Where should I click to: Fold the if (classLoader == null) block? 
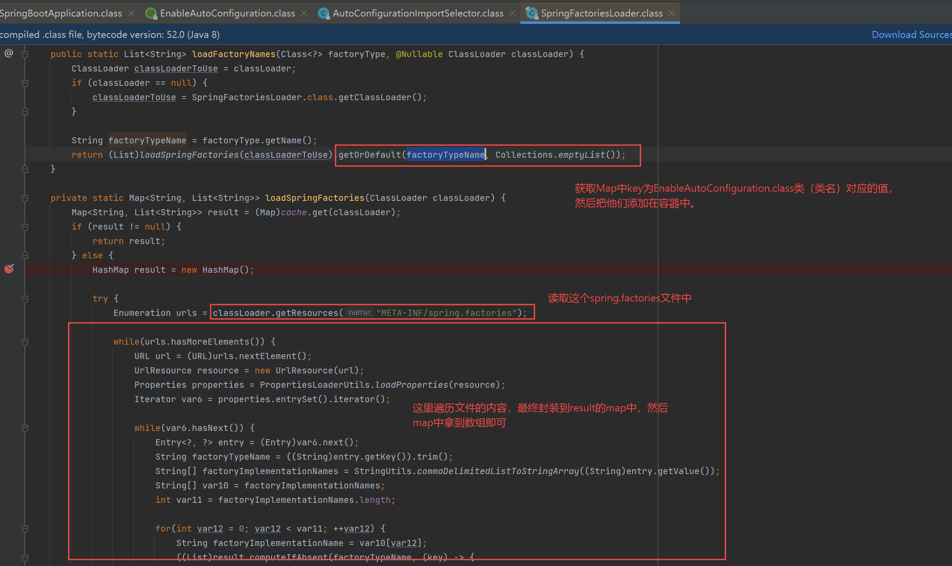(x=25, y=83)
